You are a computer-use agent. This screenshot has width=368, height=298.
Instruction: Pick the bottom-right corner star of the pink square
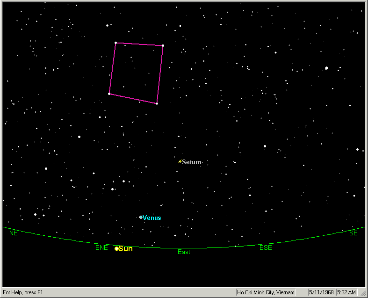157,103
